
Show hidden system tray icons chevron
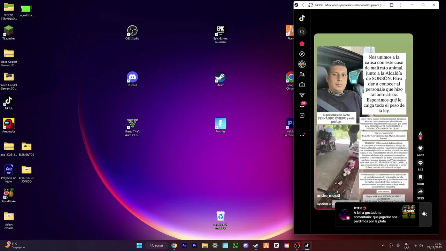click(x=383, y=245)
